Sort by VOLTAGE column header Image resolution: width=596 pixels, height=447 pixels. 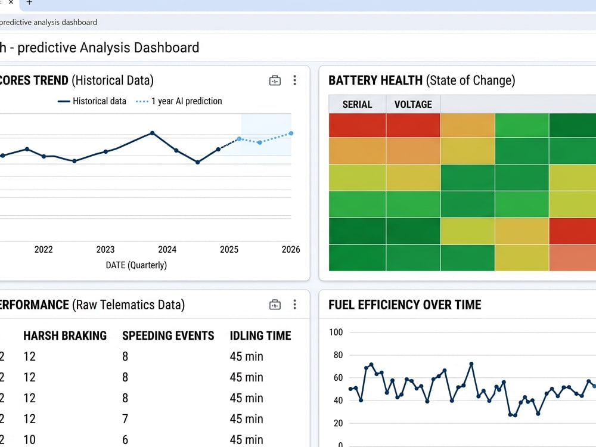coord(413,104)
